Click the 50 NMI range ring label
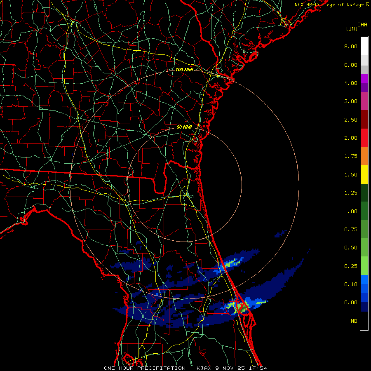This screenshot has height=371, width=371. coord(184,127)
